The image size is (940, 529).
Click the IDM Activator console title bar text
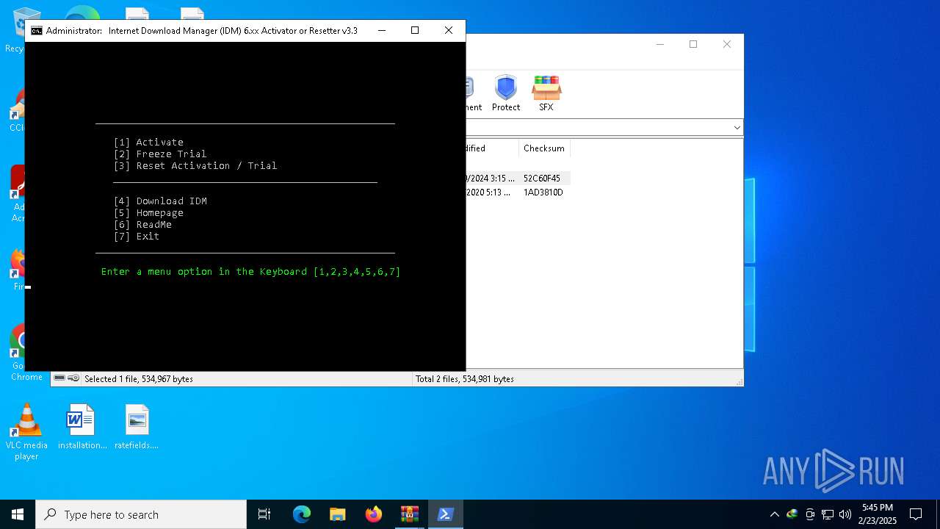point(202,31)
